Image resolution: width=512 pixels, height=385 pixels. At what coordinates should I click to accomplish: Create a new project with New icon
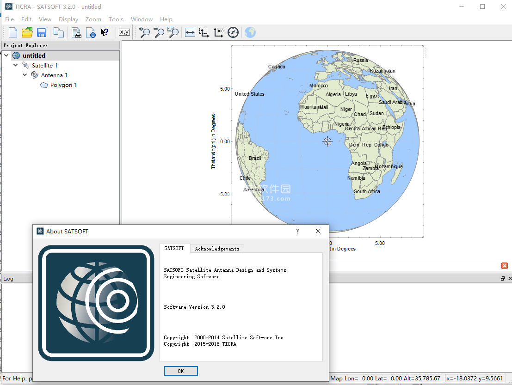[x=13, y=32]
